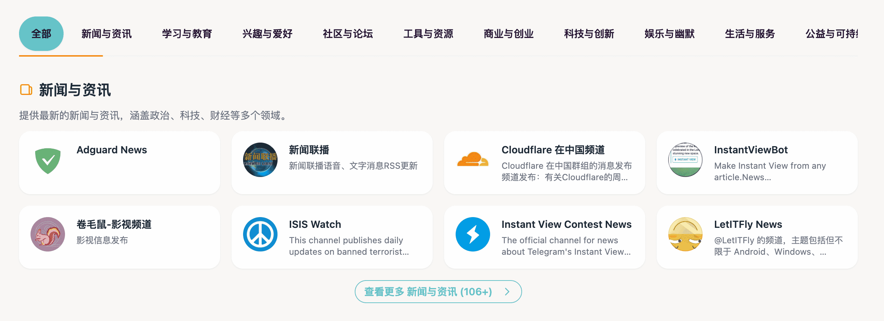Click the InstantViewBot avatar icon

point(685,160)
